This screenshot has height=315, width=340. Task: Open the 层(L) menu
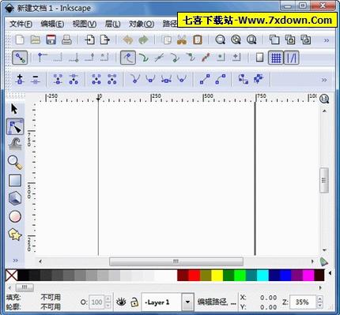tap(112, 24)
